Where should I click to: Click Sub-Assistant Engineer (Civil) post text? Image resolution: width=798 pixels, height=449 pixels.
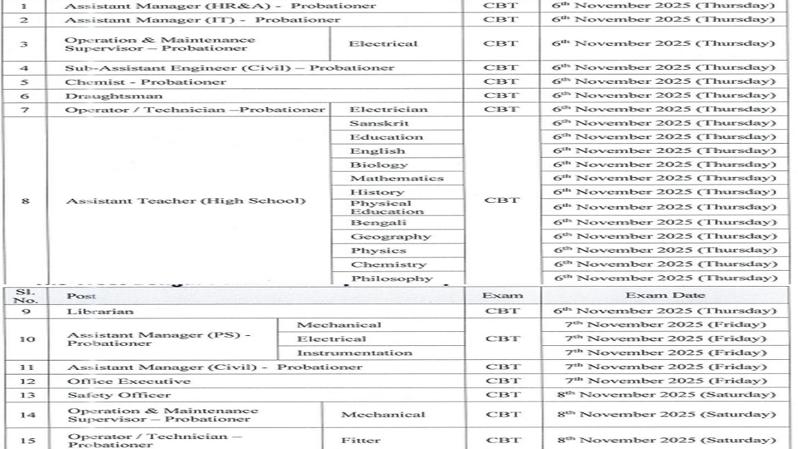(x=229, y=68)
